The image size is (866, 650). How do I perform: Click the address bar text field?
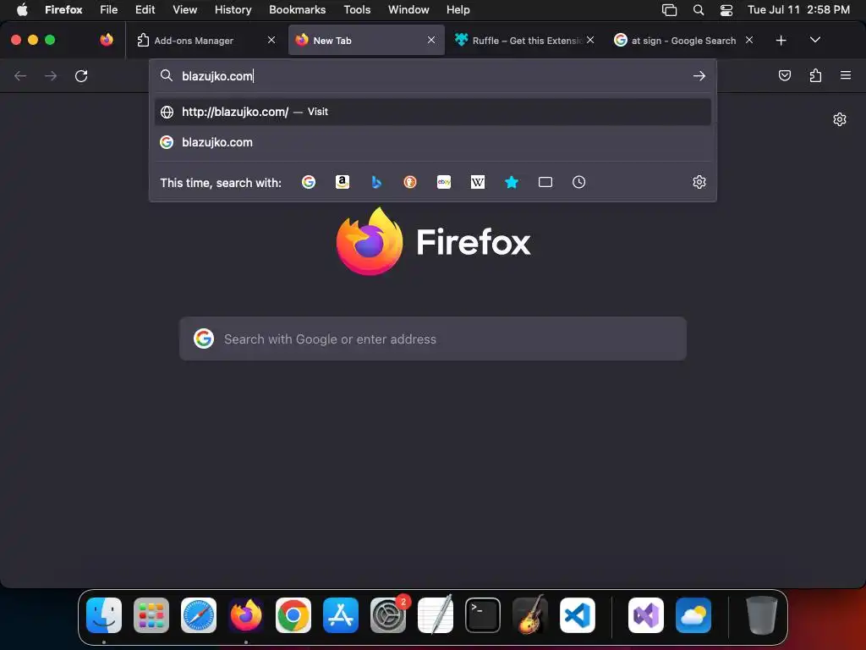pos(433,75)
